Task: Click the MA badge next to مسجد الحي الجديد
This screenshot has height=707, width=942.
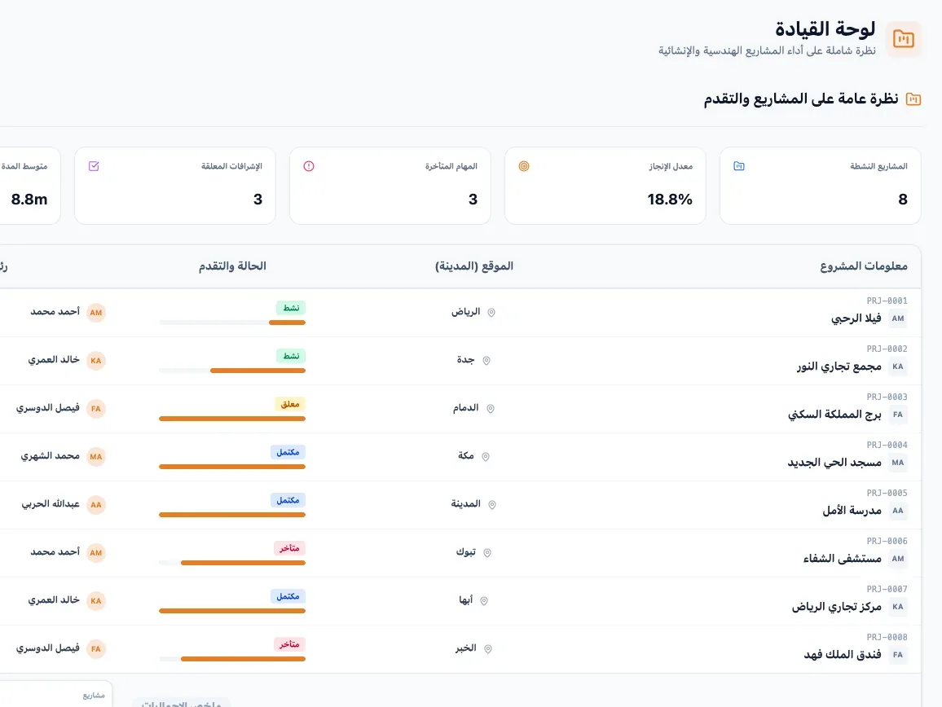Action: (x=897, y=463)
